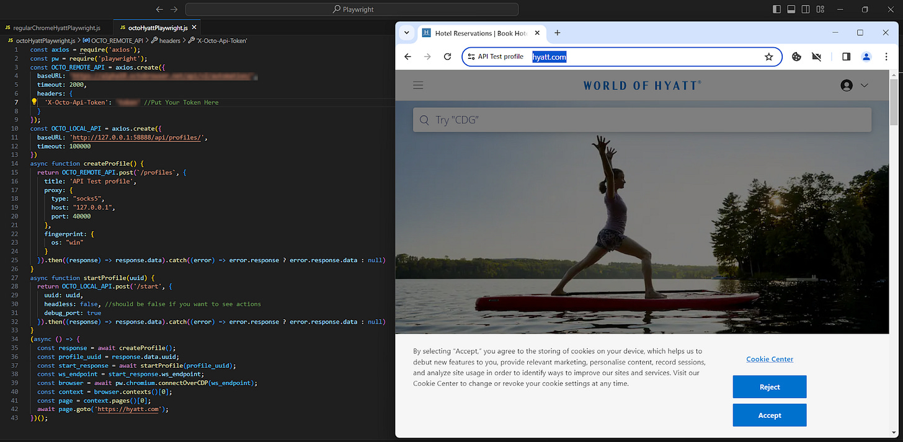Click the "Put Your Token Here" comment
Viewport: 903px width, 442px height.
(x=181, y=102)
